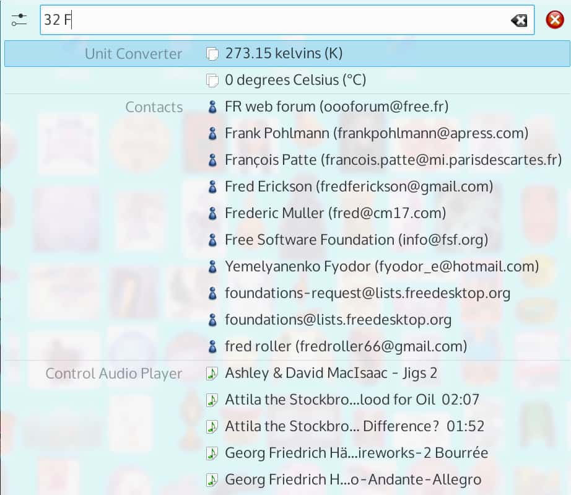Contact icon next to Frank Pohlmann

point(212,134)
